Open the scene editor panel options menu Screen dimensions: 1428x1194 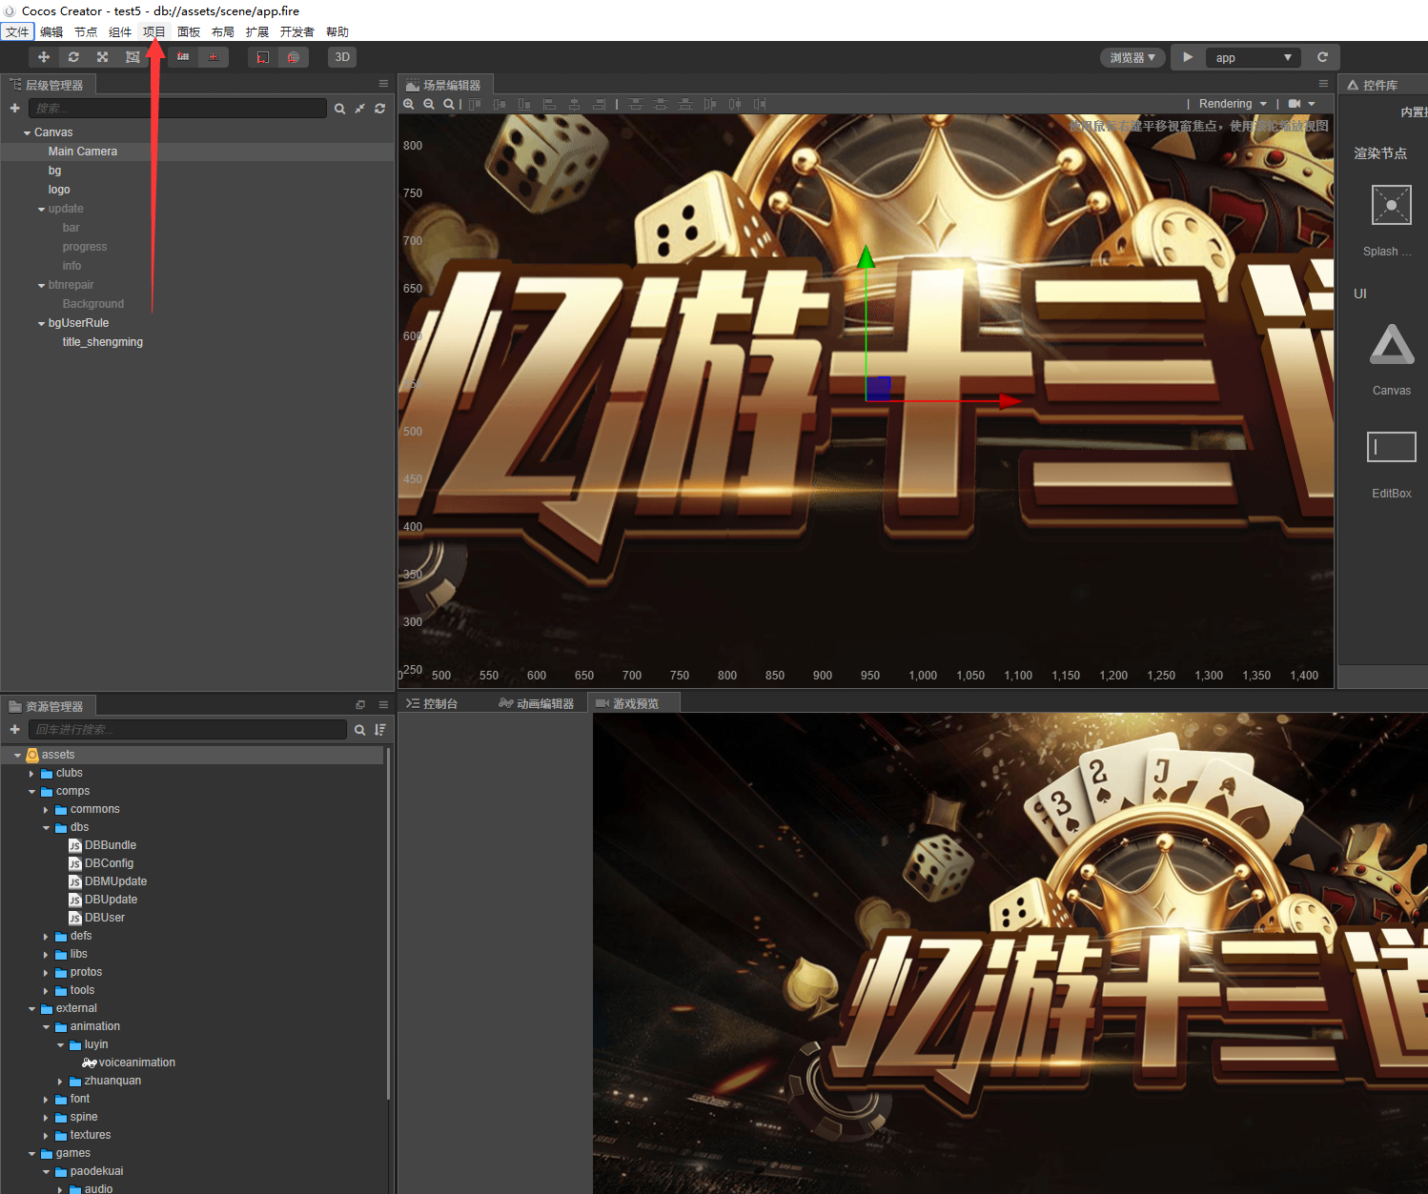tap(1323, 84)
